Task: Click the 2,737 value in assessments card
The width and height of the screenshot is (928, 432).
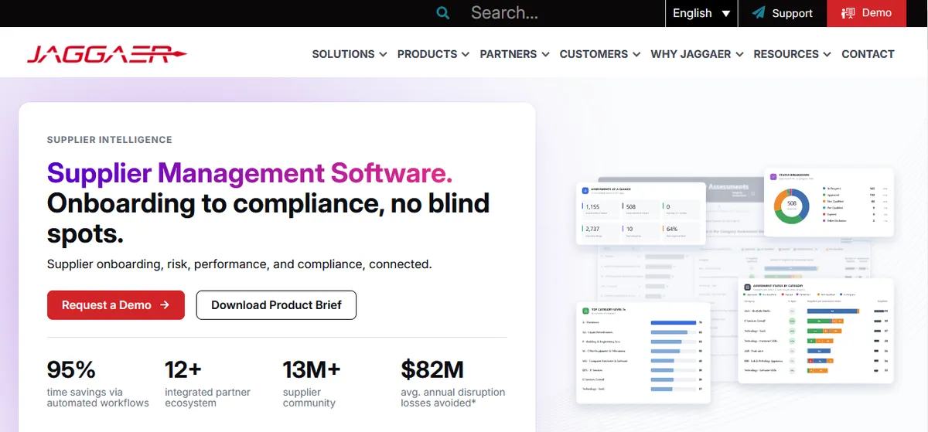Action: click(592, 229)
